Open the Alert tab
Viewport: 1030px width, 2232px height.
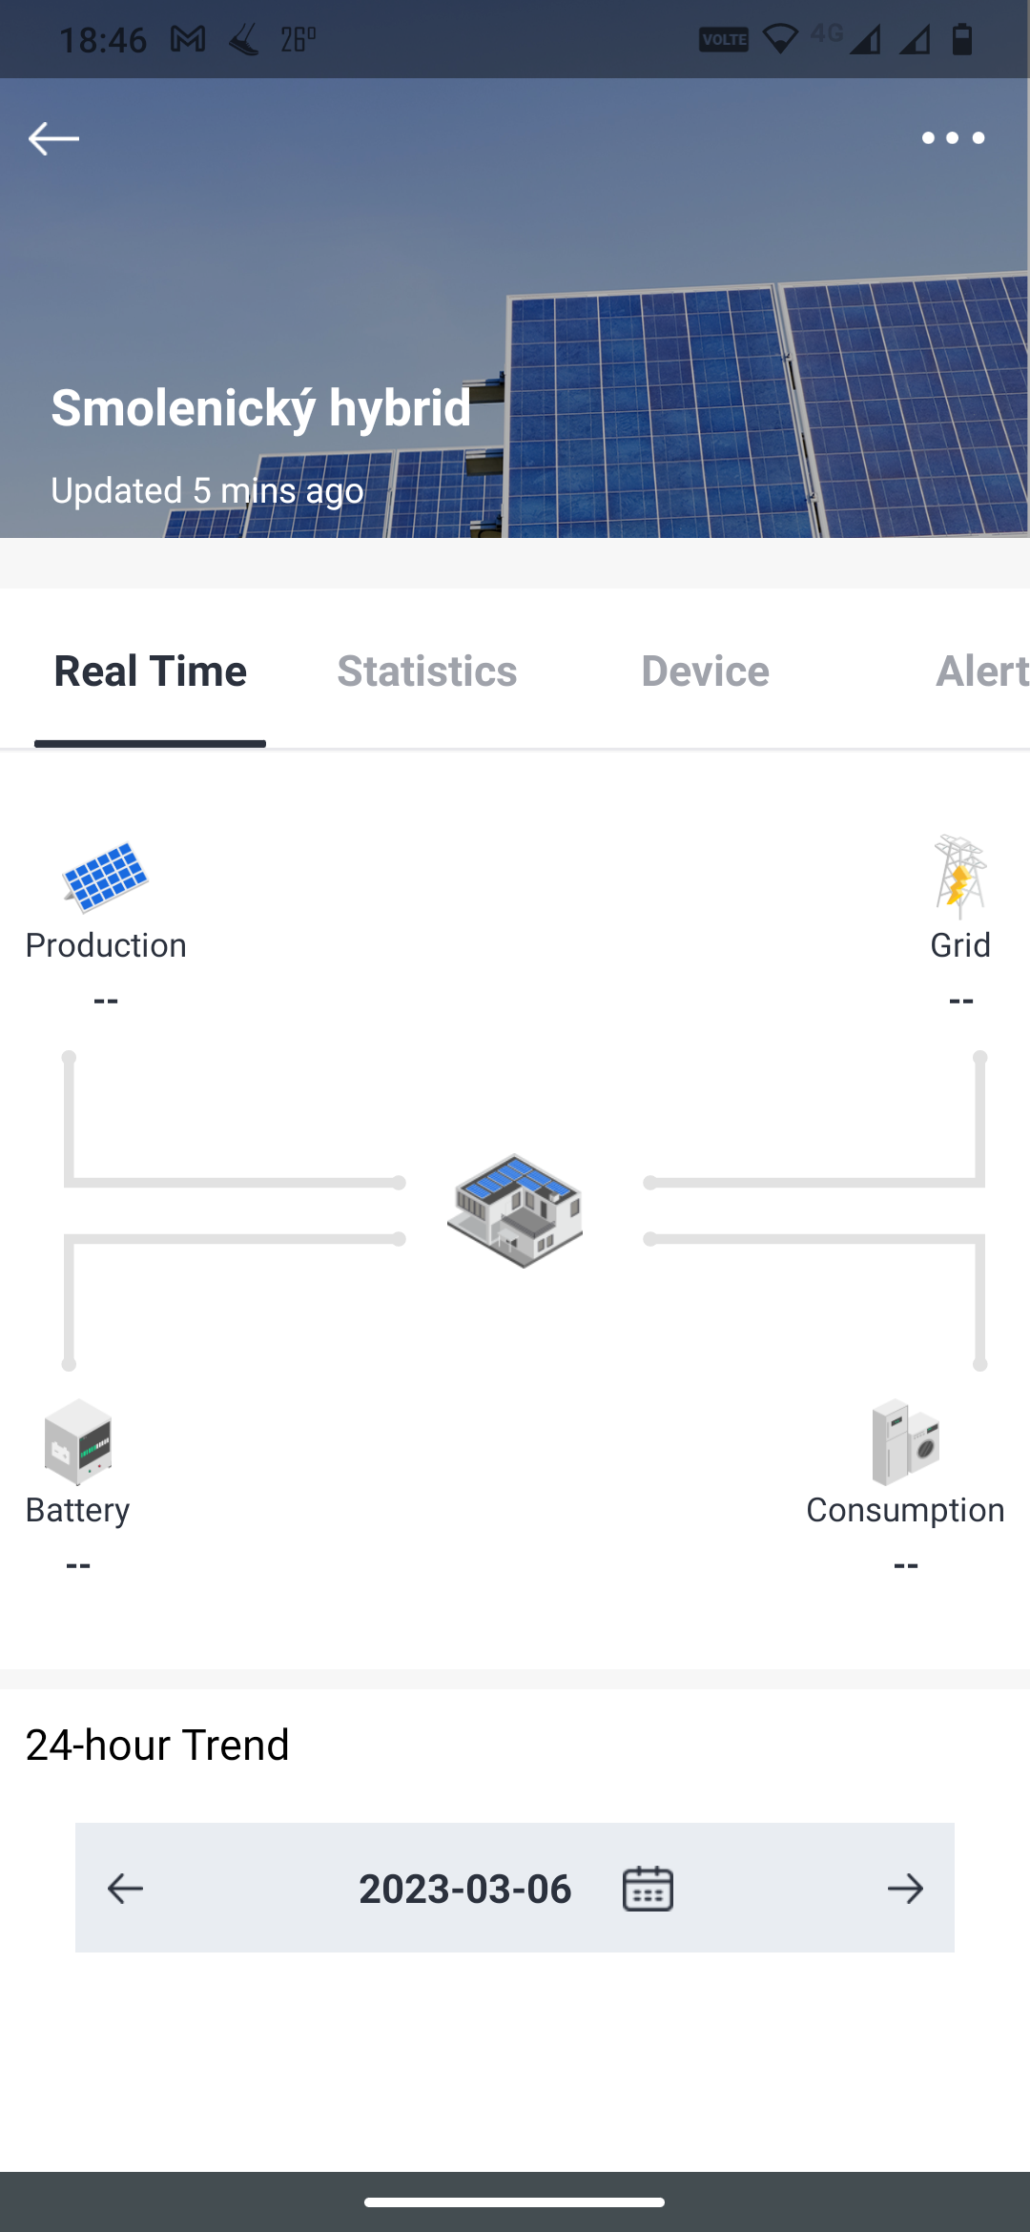point(980,672)
